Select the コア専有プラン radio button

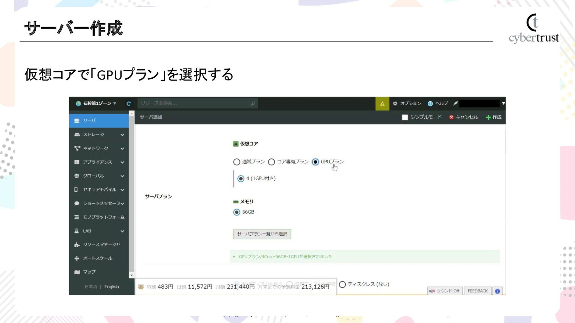coord(271,162)
